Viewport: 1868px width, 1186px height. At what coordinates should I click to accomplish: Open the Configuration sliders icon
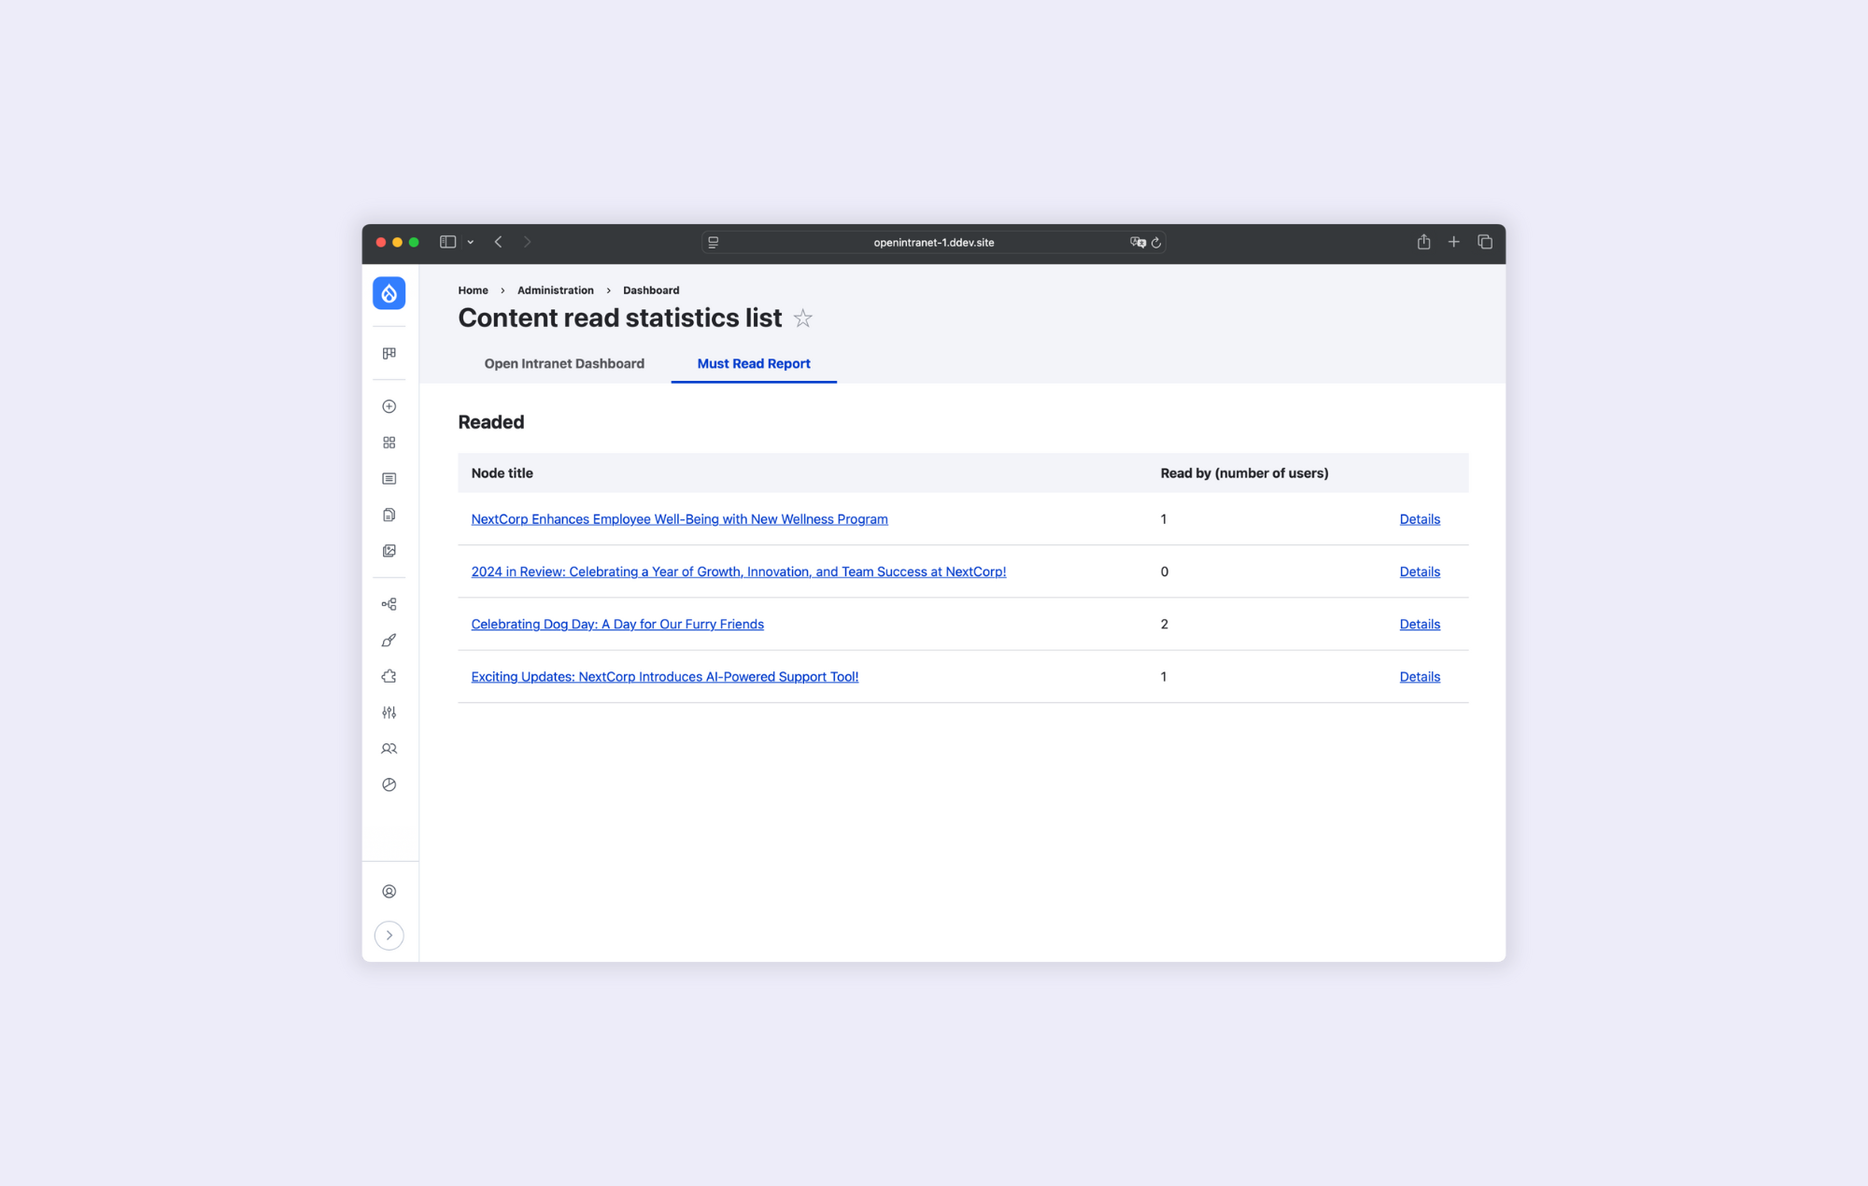pos(389,713)
